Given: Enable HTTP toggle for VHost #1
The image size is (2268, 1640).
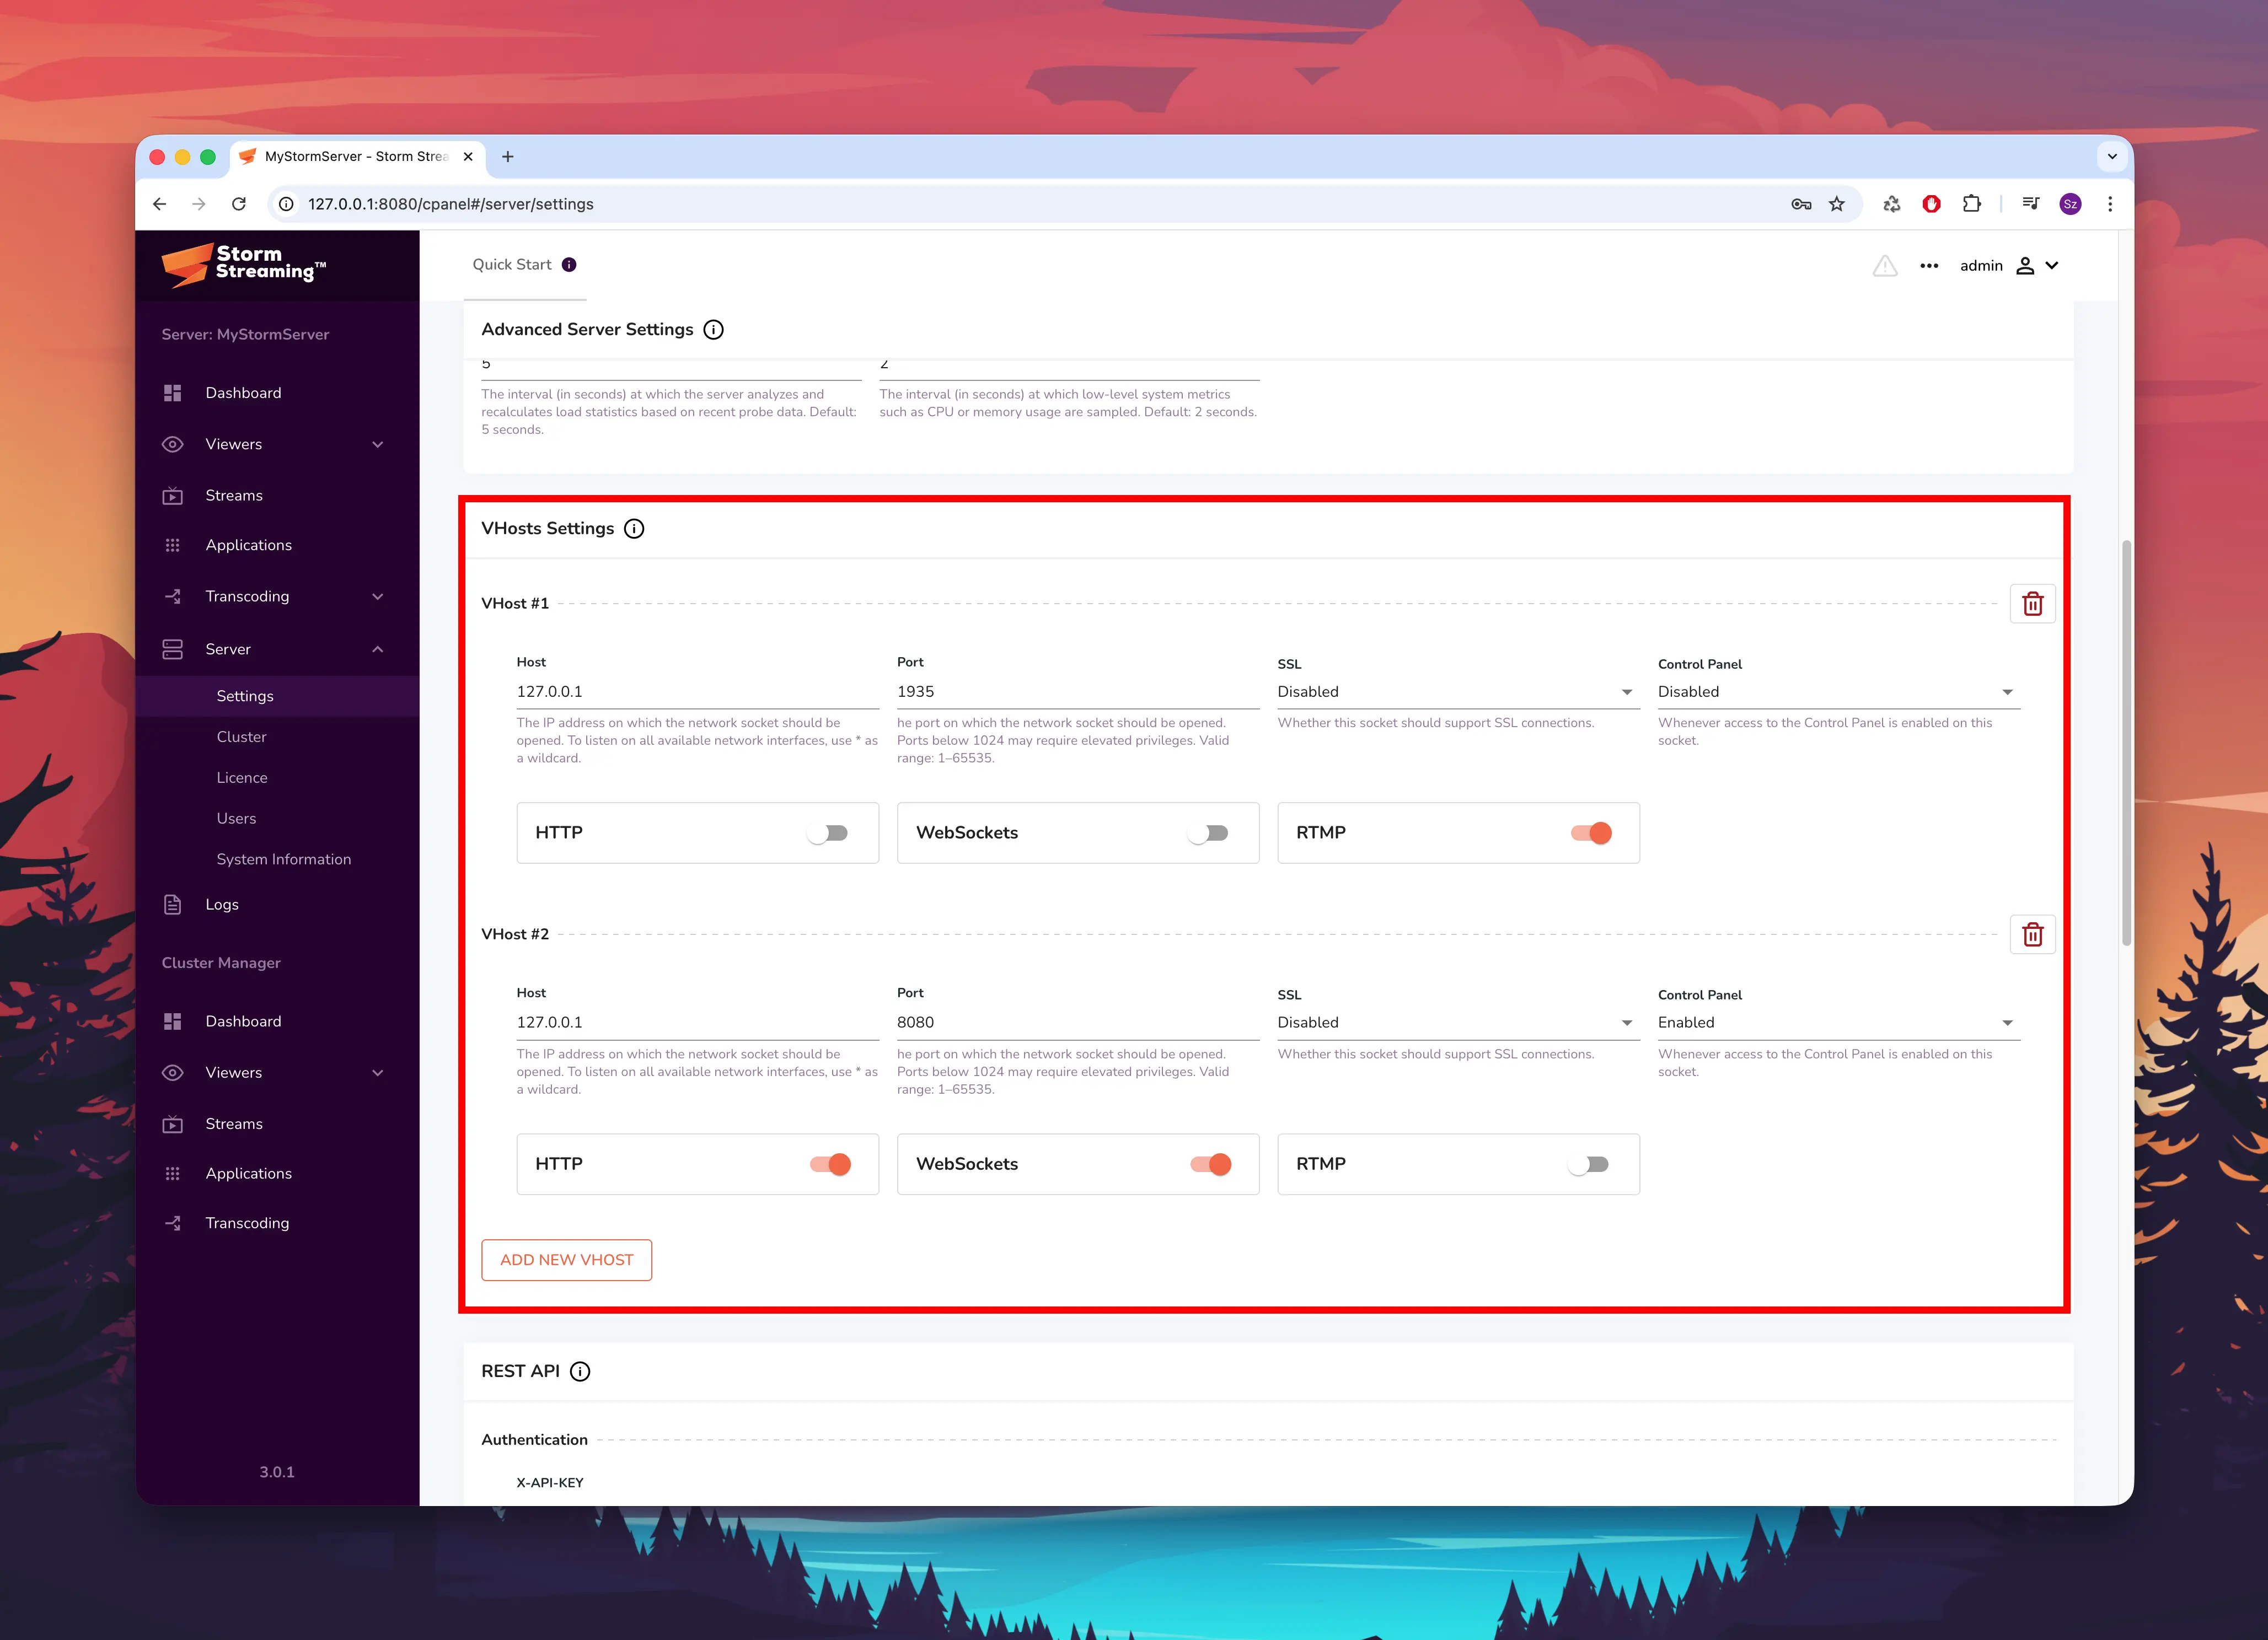Looking at the screenshot, I should [828, 833].
